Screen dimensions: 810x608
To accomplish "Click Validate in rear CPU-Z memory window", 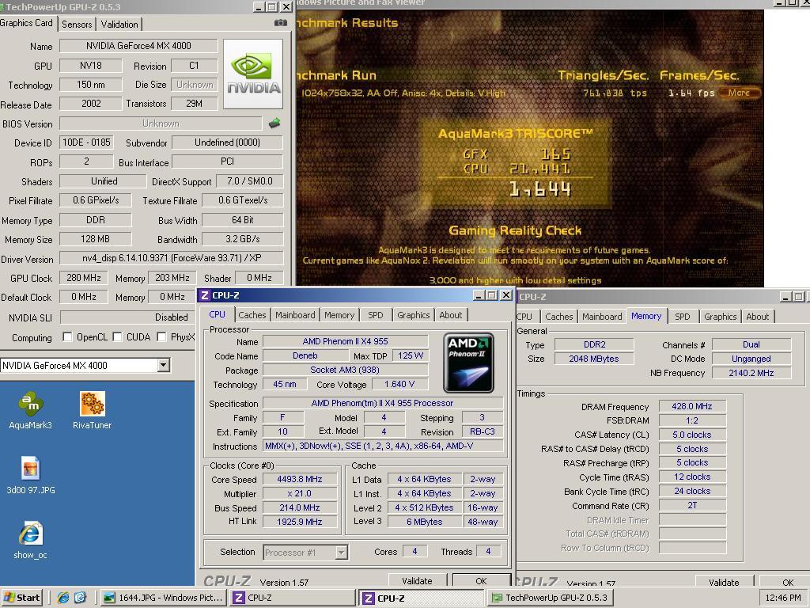I will [x=724, y=582].
